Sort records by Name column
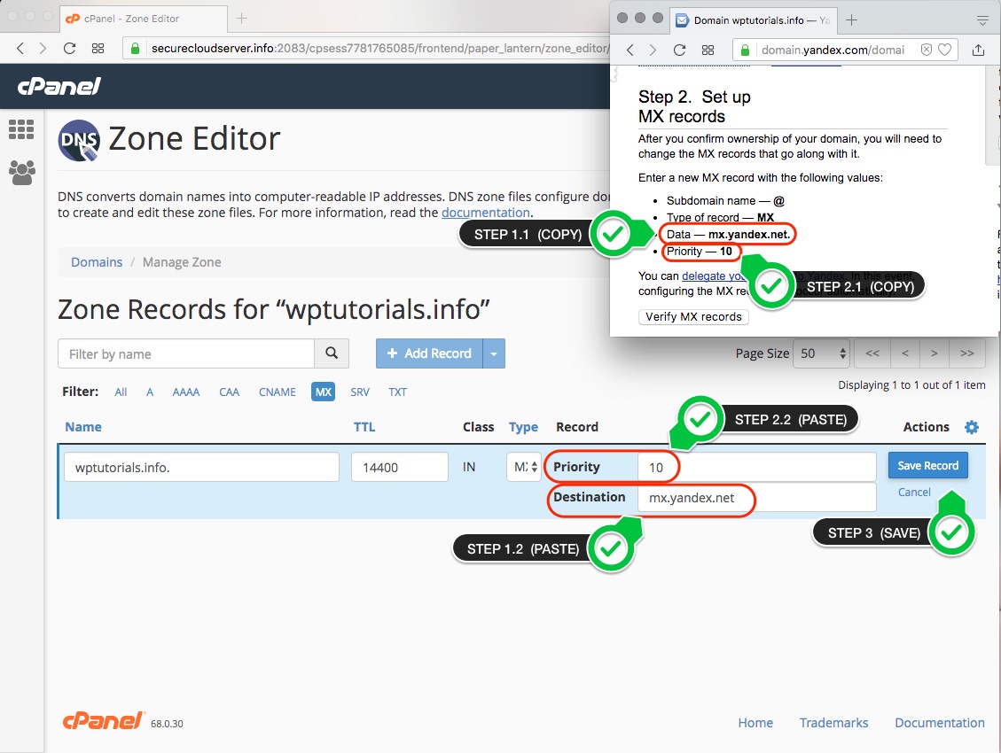Viewport: 1001px width, 753px height. [x=83, y=427]
